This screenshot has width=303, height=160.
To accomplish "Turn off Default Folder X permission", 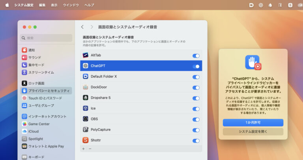I will click(196, 77).
